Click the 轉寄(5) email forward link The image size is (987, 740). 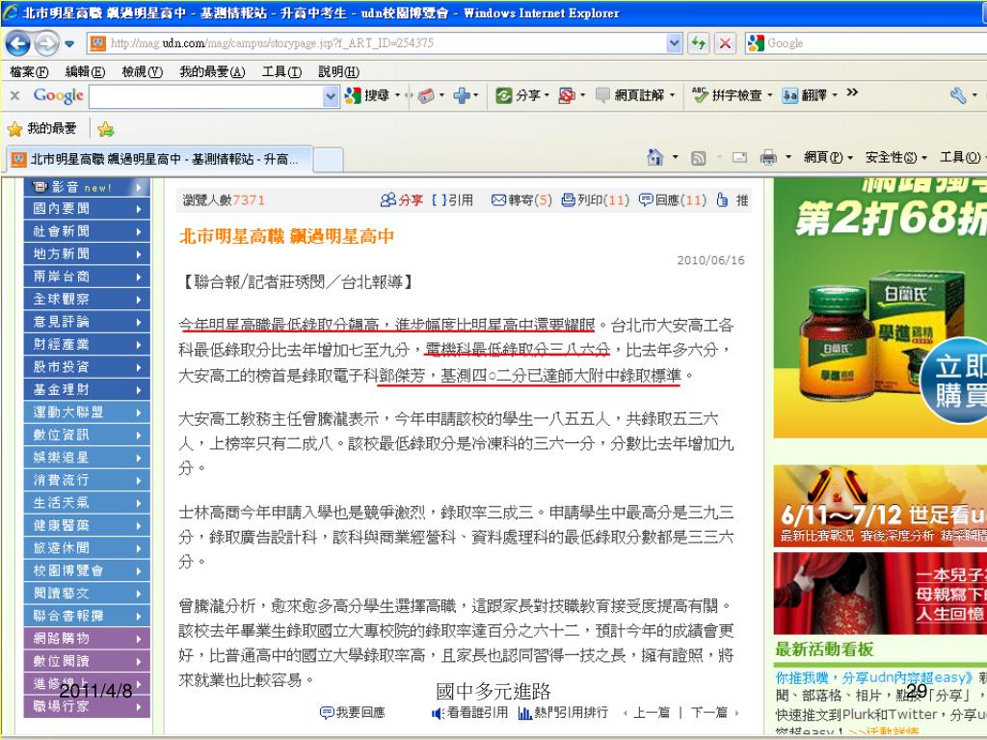click(521, 200)
